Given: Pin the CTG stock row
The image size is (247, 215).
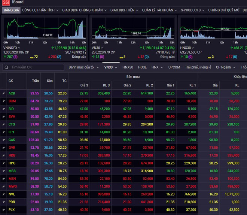Looking at the screenshot, I should [x=3, y=124].
